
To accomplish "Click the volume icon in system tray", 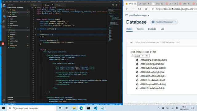I will (177, 108).
